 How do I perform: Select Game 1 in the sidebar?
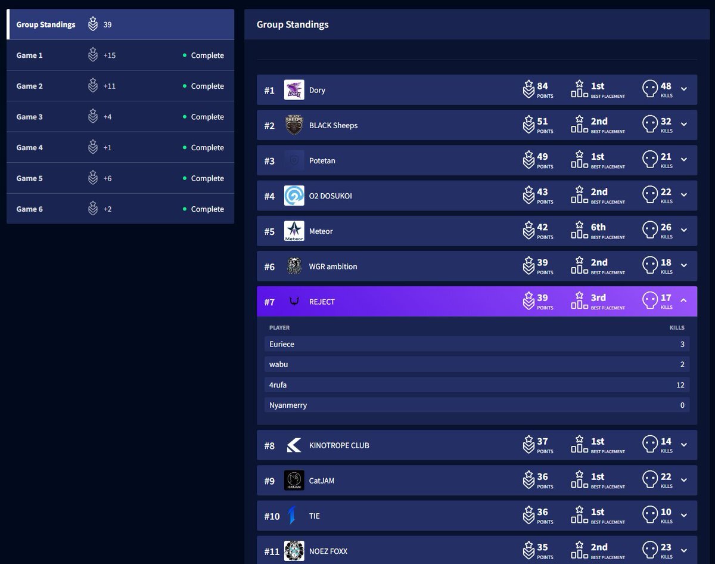[120, 55]
